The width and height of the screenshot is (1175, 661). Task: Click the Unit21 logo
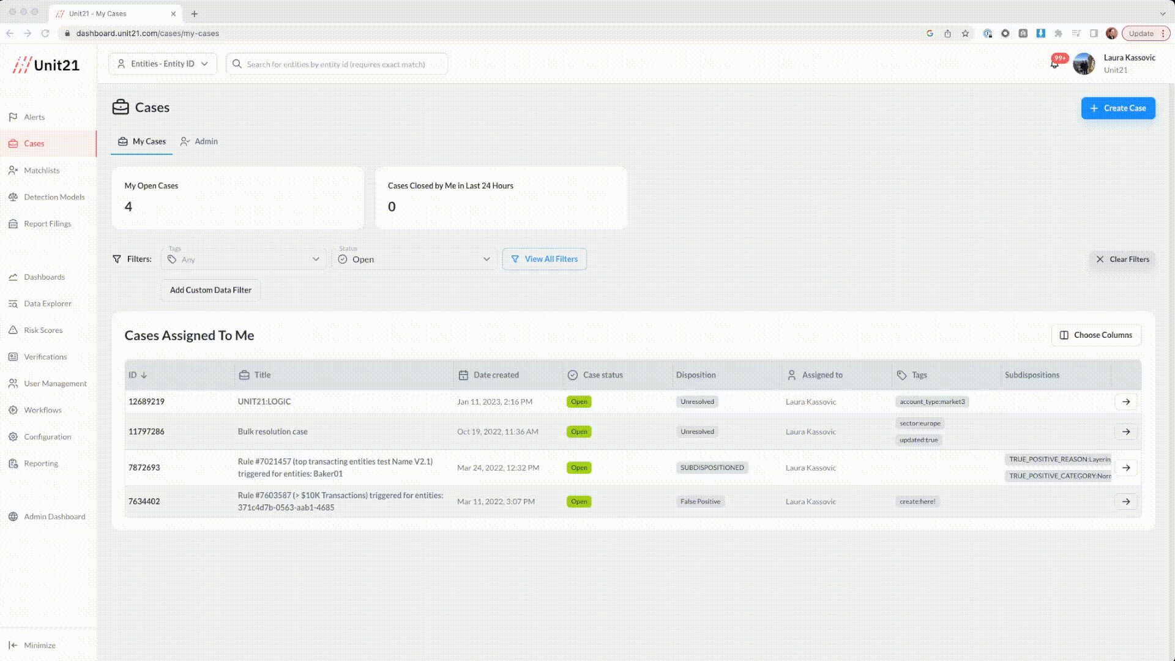47,65
